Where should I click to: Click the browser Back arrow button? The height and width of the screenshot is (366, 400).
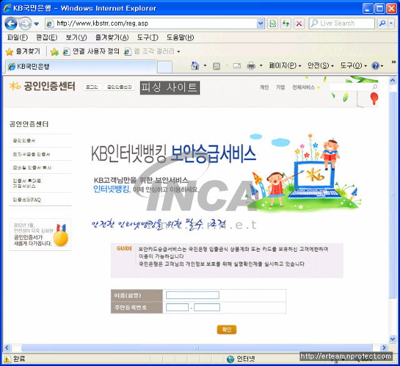tap(11, 24)
